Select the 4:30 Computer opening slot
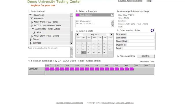This screenshot has width=185, height=104. pyautogui.click(x=132, y=69)
